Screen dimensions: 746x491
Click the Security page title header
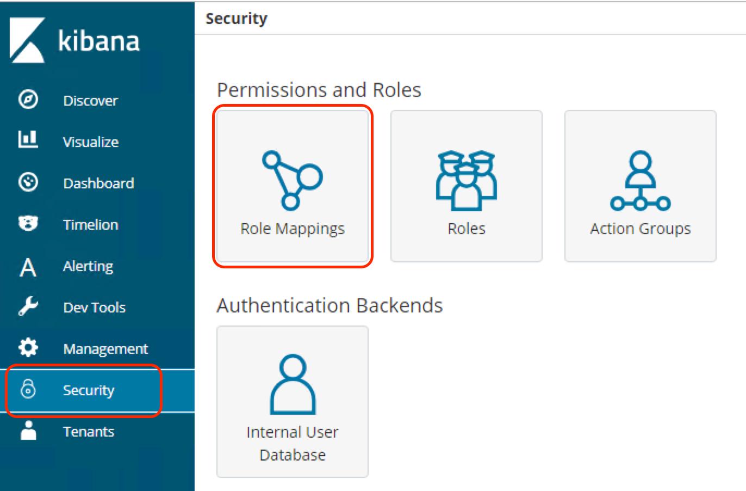[237, 18]
